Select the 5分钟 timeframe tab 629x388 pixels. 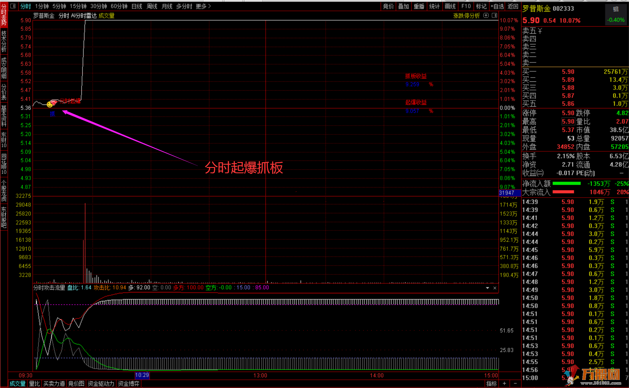click(x=59, y=6)
